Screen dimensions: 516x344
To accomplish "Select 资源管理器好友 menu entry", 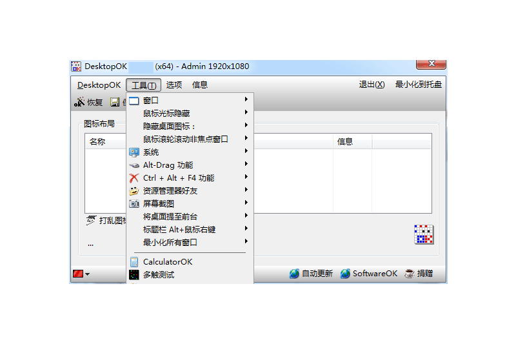I will [190, 191].
